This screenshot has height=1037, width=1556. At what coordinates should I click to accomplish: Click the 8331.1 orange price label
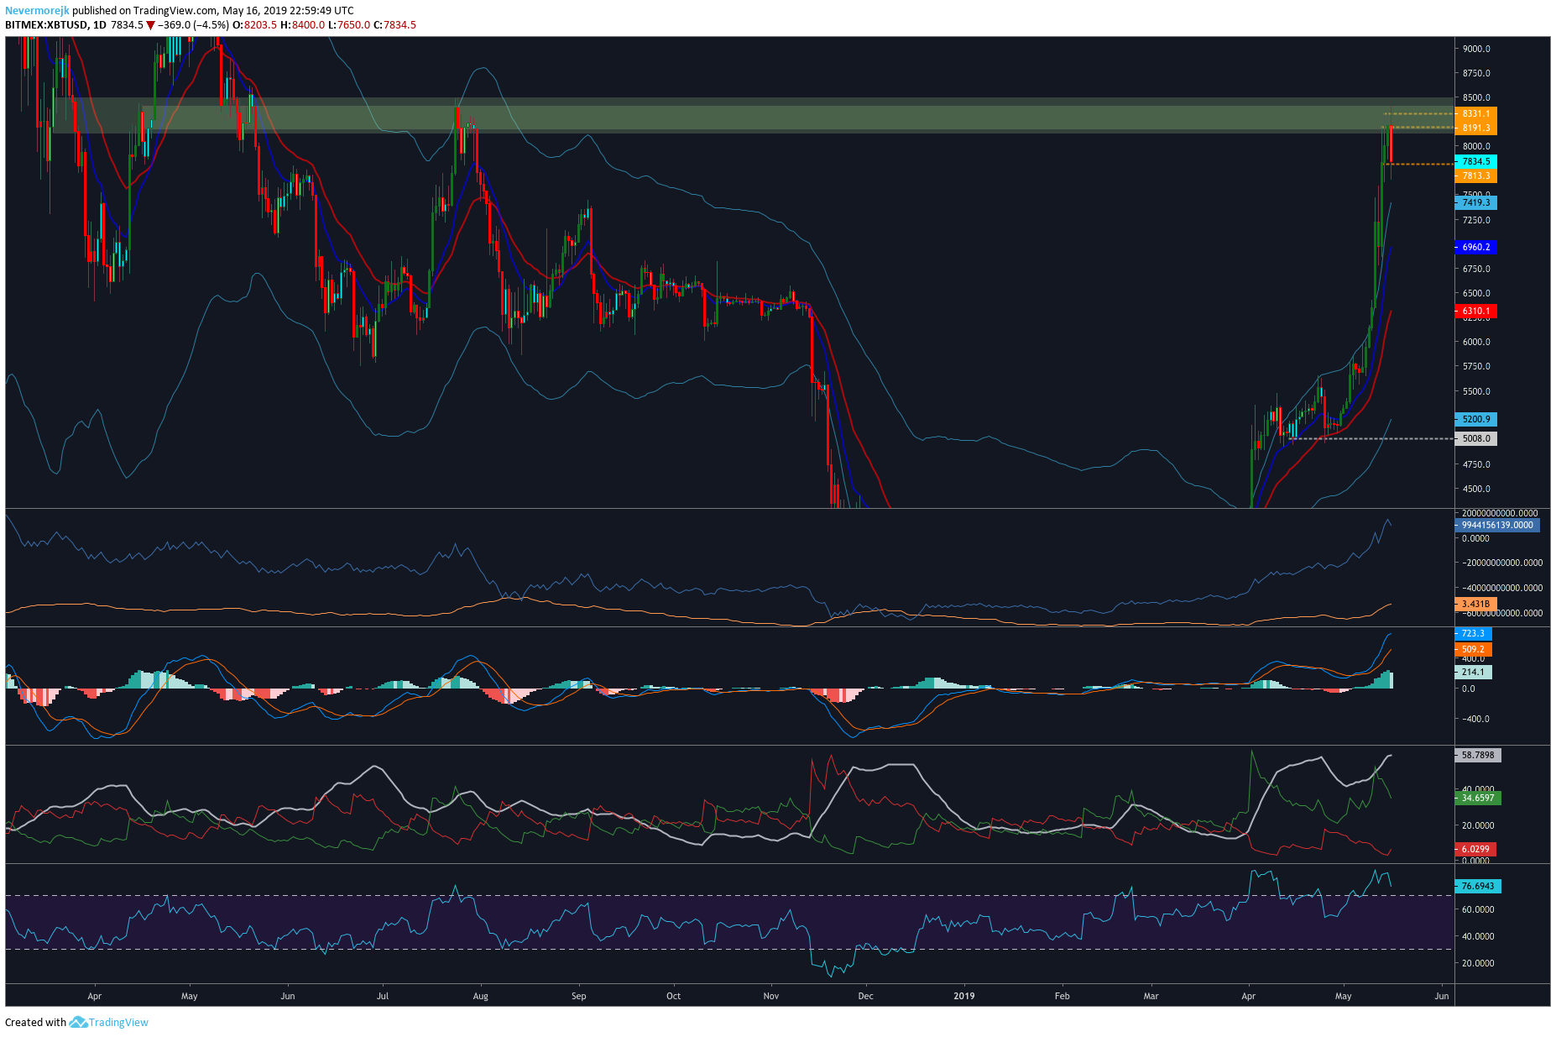1475,114
